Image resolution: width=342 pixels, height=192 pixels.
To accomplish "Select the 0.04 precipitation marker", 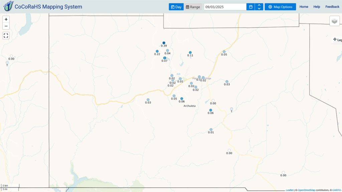I will (x=168, y=51).
